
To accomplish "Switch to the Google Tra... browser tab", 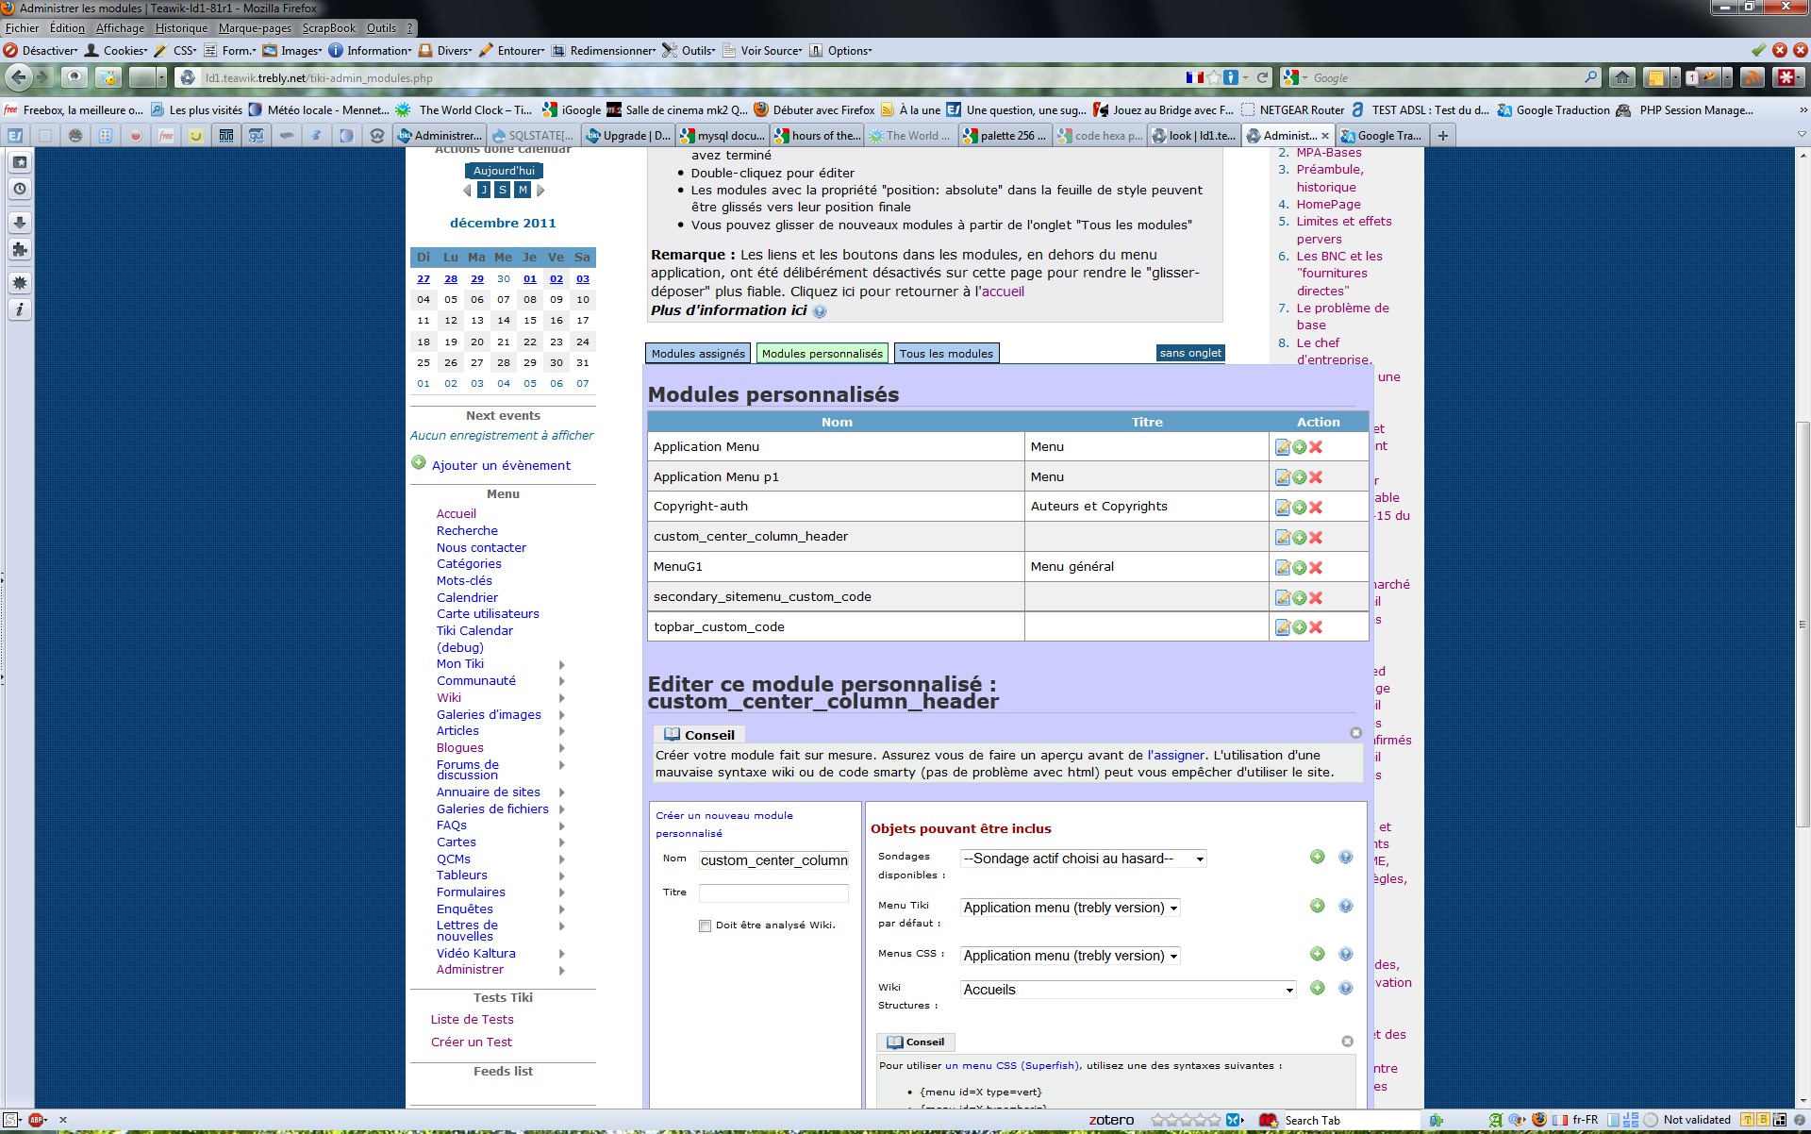I will tap(1382, 136).
